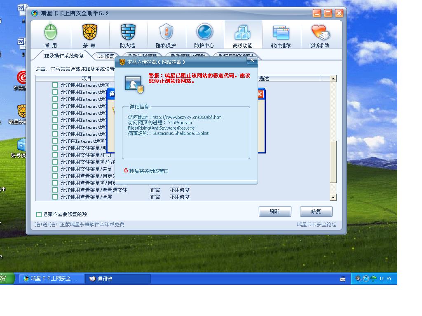The width and height of the screenshot is (422, 316).
Task: Open the 诊断求助 diagnosis help
Action: pos(319,35)
